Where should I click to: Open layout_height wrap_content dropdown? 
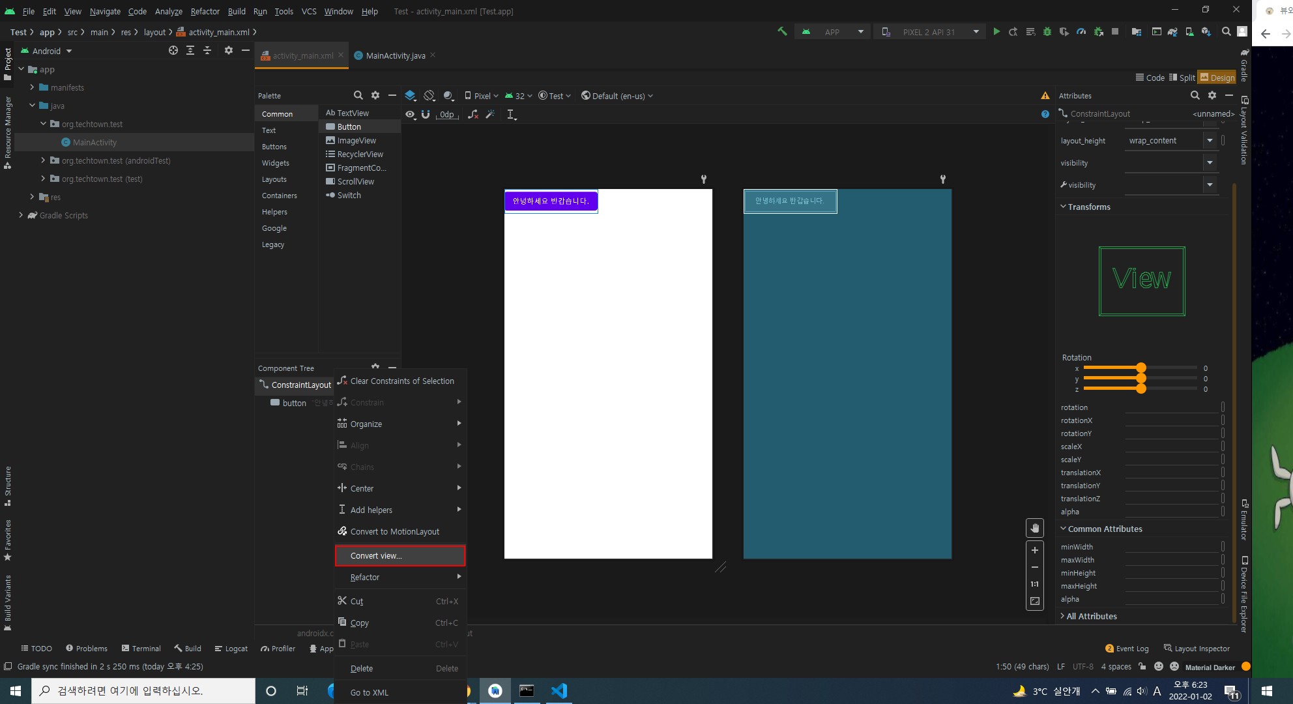coord(1210,141)
